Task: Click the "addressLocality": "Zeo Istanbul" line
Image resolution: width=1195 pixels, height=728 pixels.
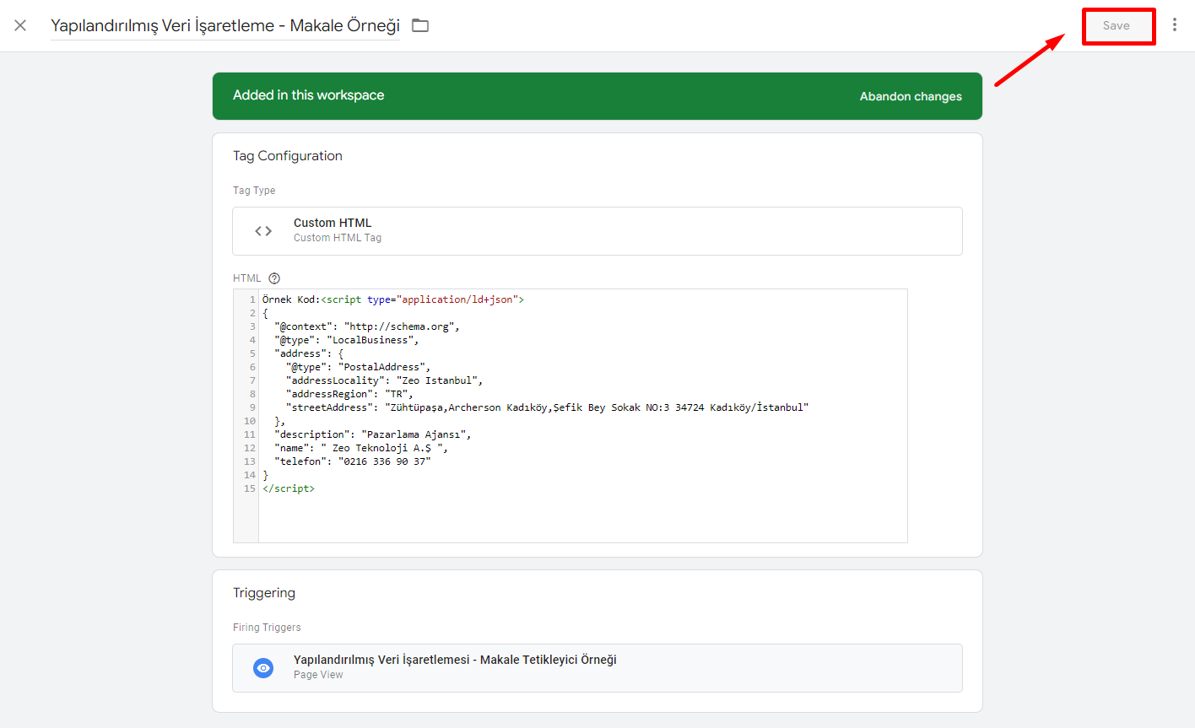Action: [x=384, y=380]
